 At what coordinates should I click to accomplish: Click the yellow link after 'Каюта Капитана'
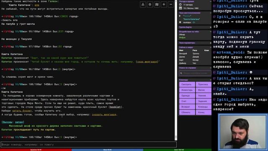pyautogui.click(x=37, y=5)
